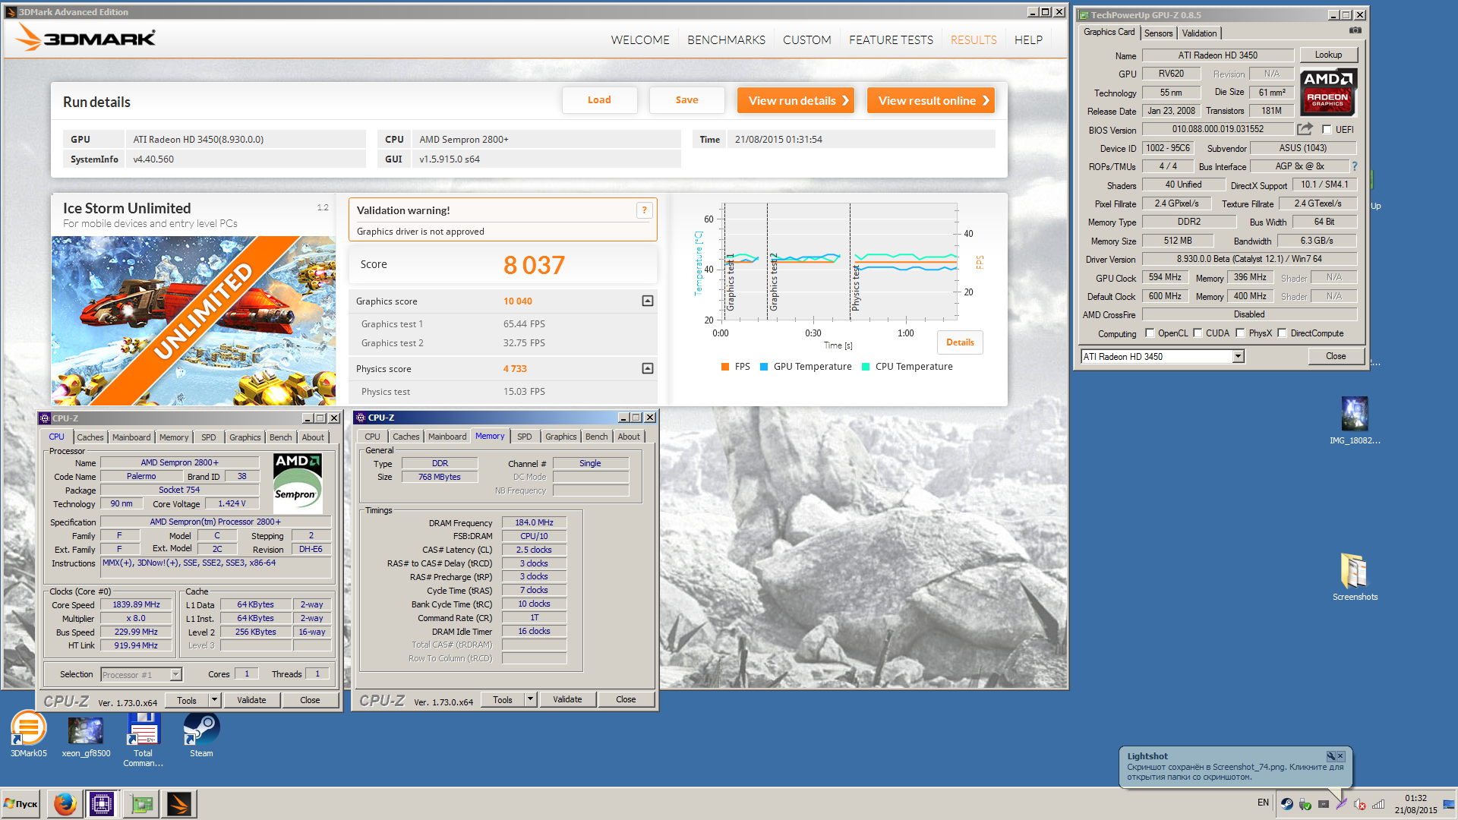Open the BENCHMARKS tab in 3DMark
Viewport: 1458px width, 820px height.
tap(726, 39)
